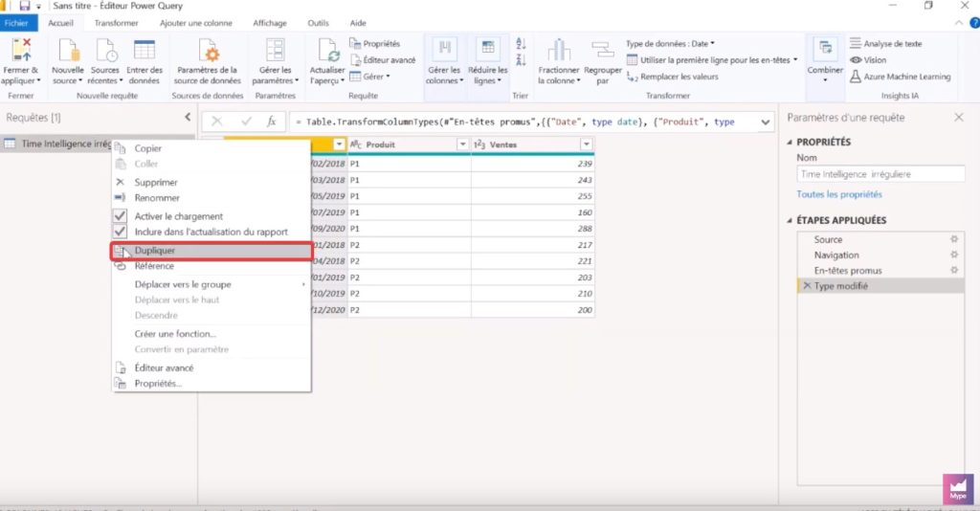Screen dimensions: 980x511
Task: Open Déplacer vers le groupe submenu
Action: pos(212,284)
